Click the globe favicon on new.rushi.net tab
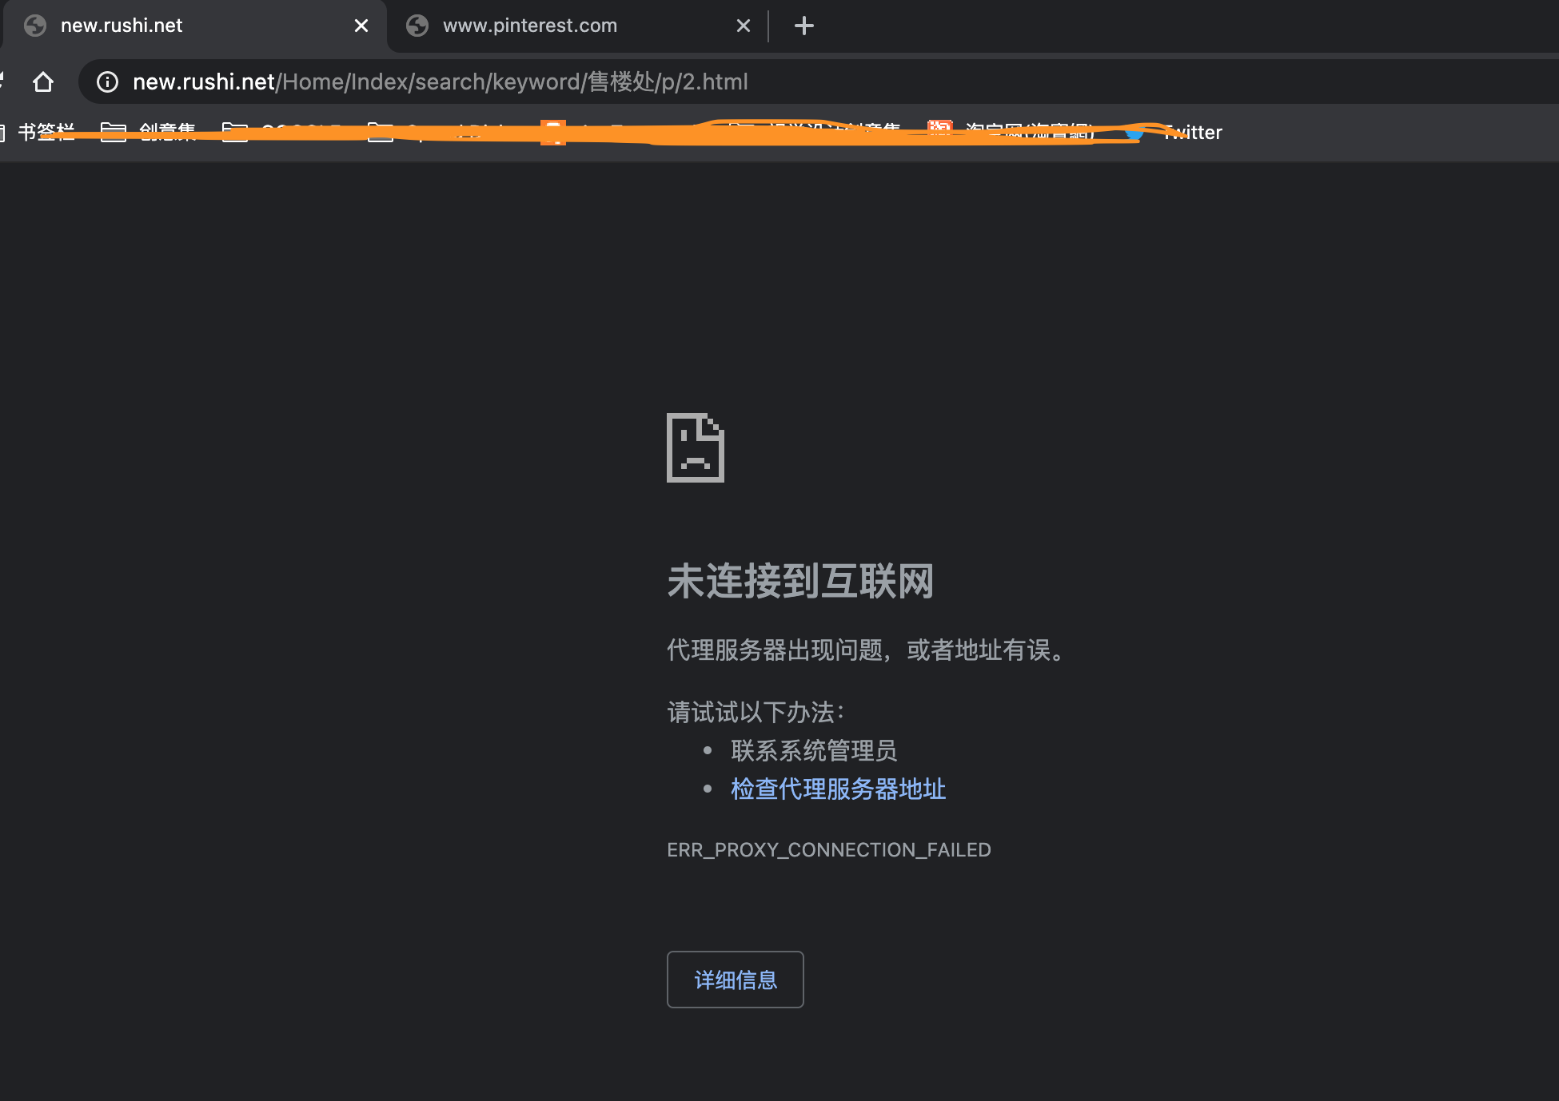 [x=35, y=26]
